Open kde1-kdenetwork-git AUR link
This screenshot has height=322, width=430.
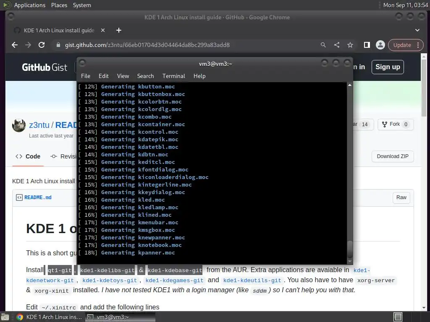pos(50,280)
